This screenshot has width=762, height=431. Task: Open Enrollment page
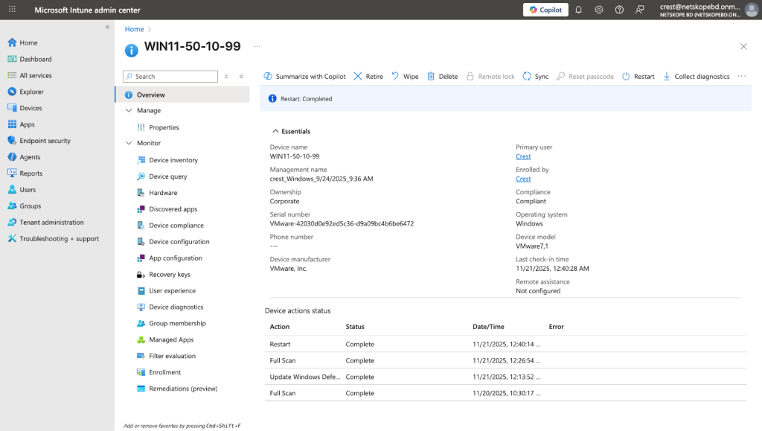pyautogui.click(x=164, y=372)
